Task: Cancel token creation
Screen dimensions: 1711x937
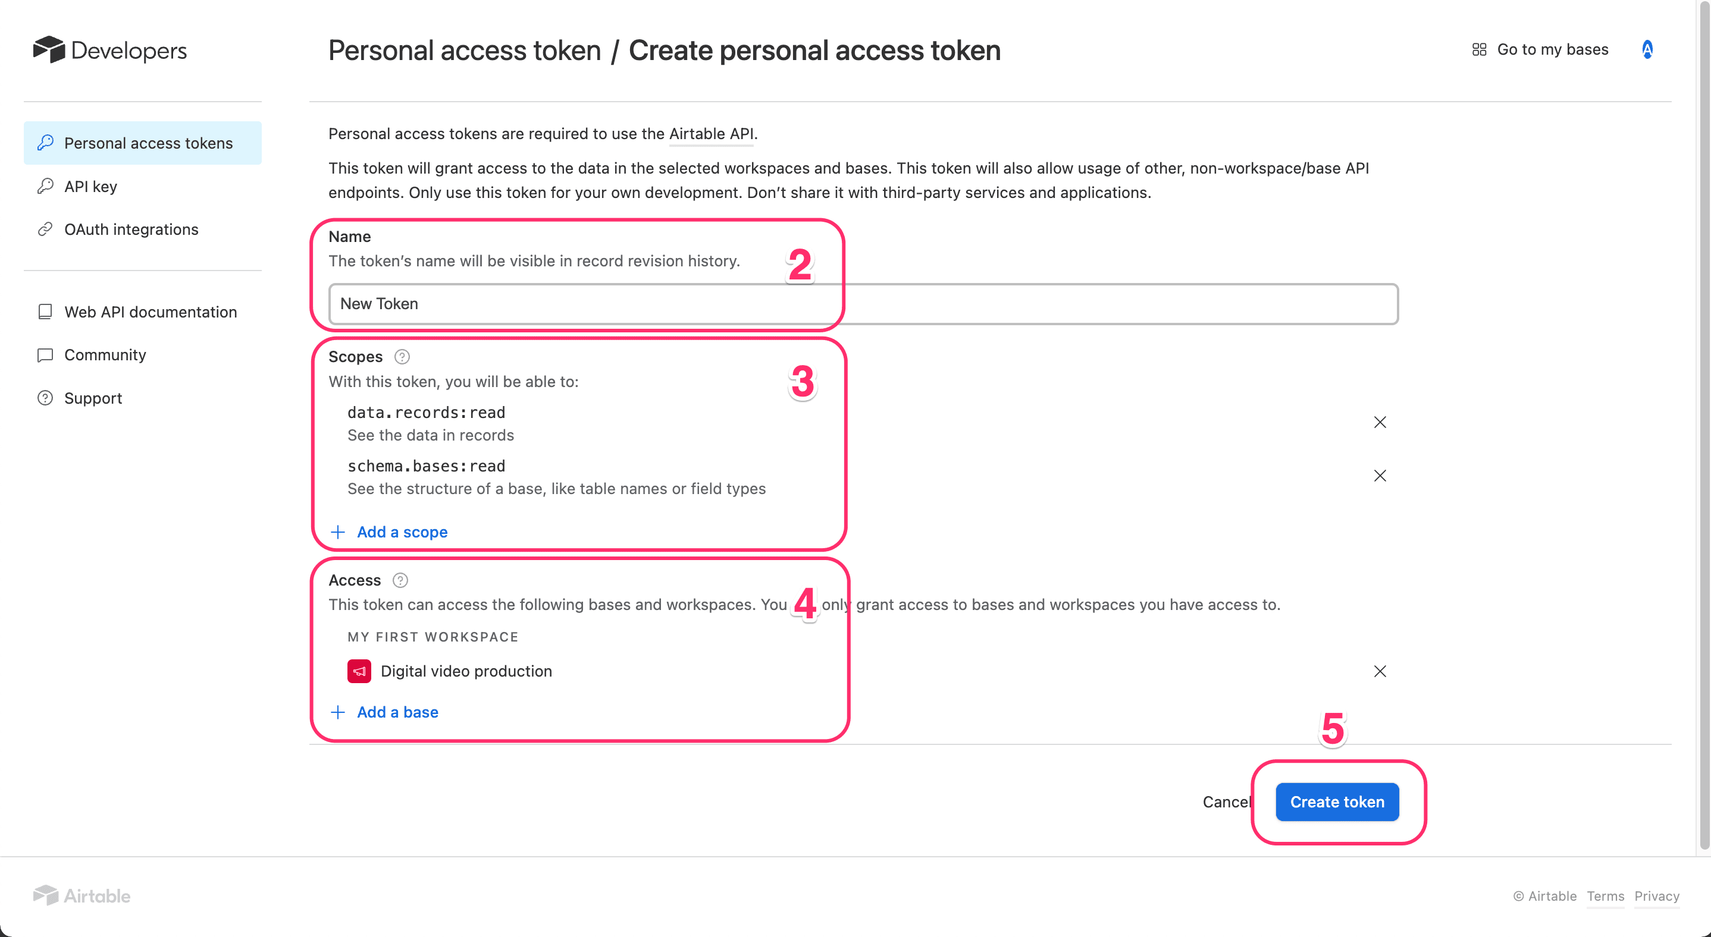Action: (1225, 802)
